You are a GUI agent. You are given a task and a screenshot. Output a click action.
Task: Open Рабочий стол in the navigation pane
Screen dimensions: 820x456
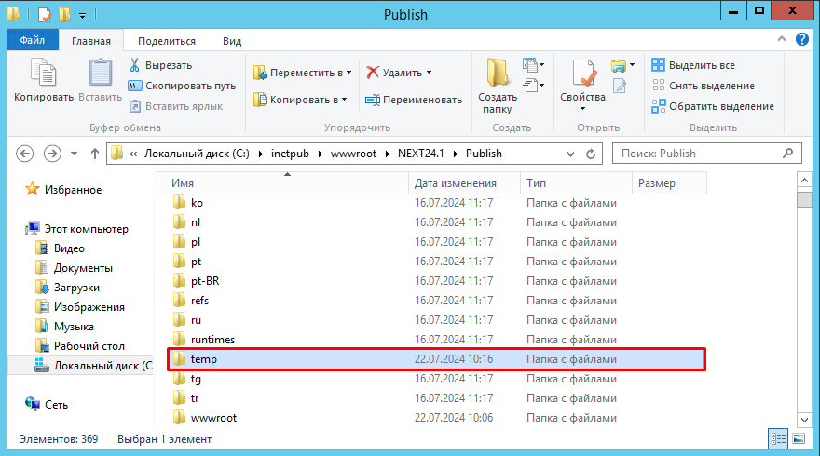80,346
